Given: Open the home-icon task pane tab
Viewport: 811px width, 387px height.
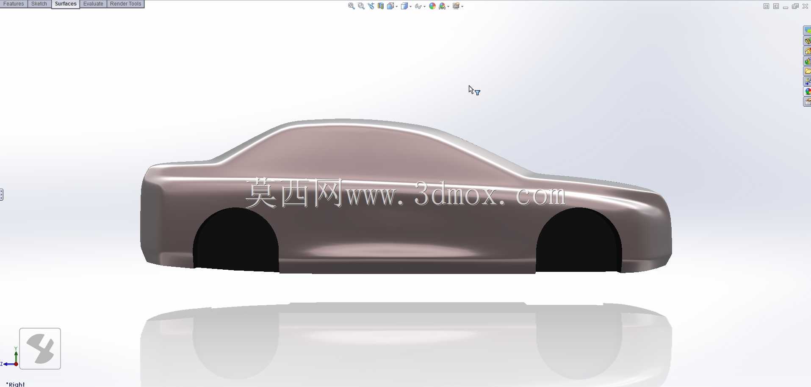Looking at the screenshot, I should (807, 51).
